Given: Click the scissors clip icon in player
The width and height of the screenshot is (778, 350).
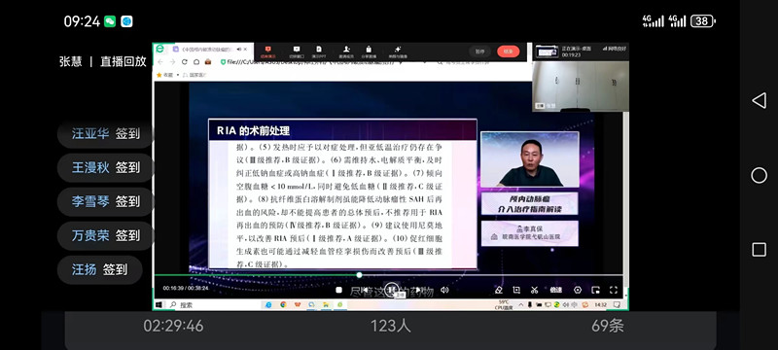Looking at the screenshot, I should click(x=534, y=290).
